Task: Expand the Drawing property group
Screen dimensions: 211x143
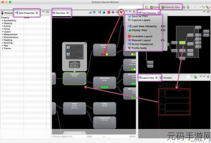Action: point(2,23)
